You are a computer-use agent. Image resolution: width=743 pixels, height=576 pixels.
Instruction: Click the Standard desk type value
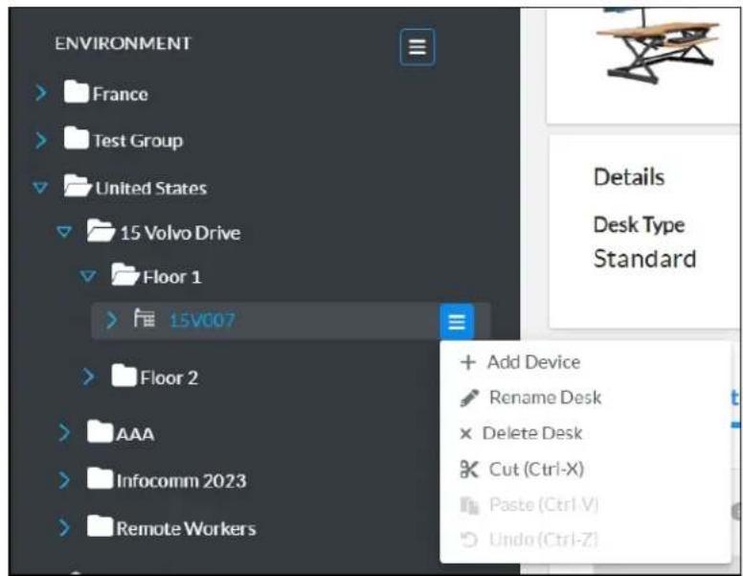click(x=645, y=259)
